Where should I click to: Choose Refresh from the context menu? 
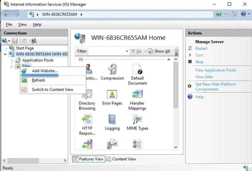[x=53, y=80]
